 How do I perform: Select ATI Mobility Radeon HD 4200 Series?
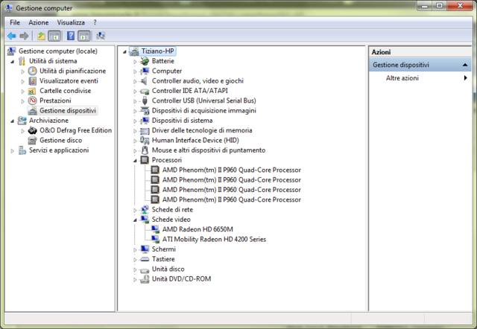(x=214, y=239)
